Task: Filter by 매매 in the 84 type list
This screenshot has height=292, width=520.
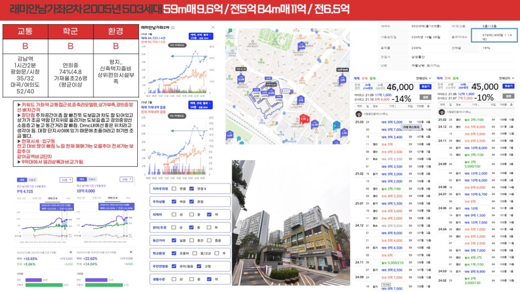Action: (440, 79)
